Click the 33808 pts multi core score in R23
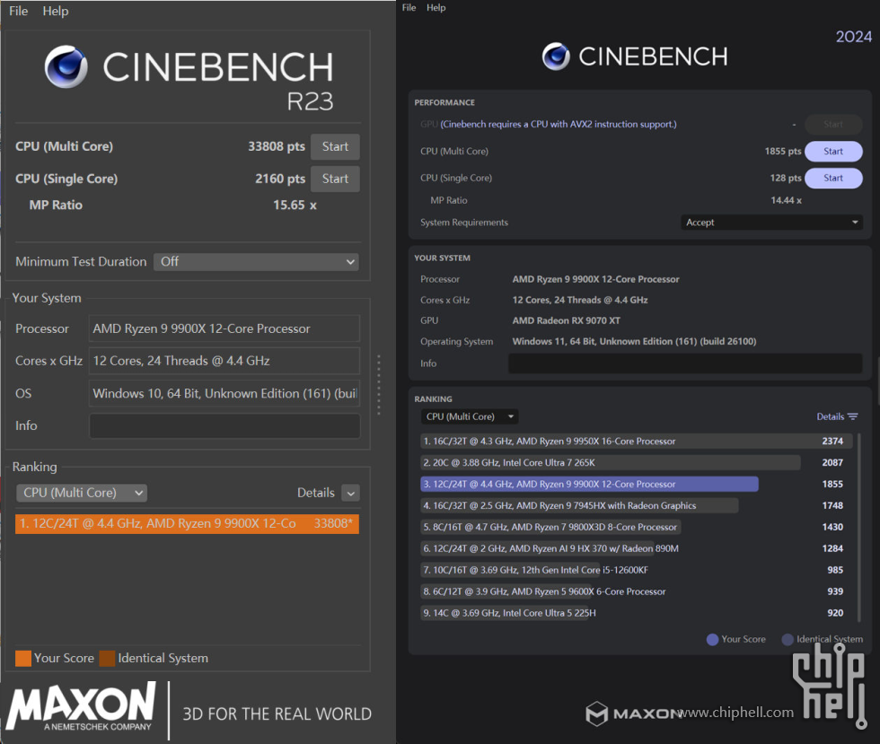 point(277,146)
